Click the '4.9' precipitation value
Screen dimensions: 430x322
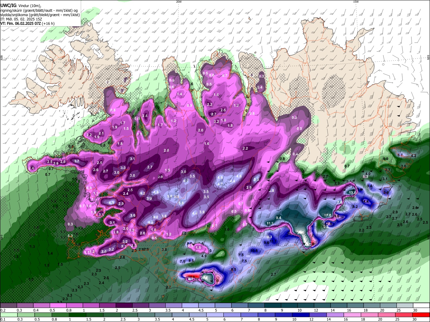[x=204, y=256]
